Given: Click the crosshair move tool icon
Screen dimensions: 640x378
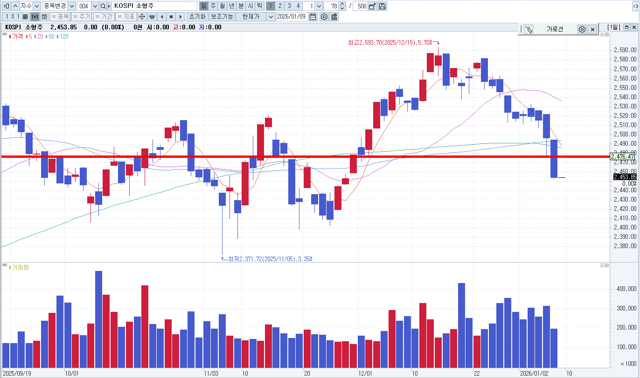Looking at the screenshot, I should 142,17.
